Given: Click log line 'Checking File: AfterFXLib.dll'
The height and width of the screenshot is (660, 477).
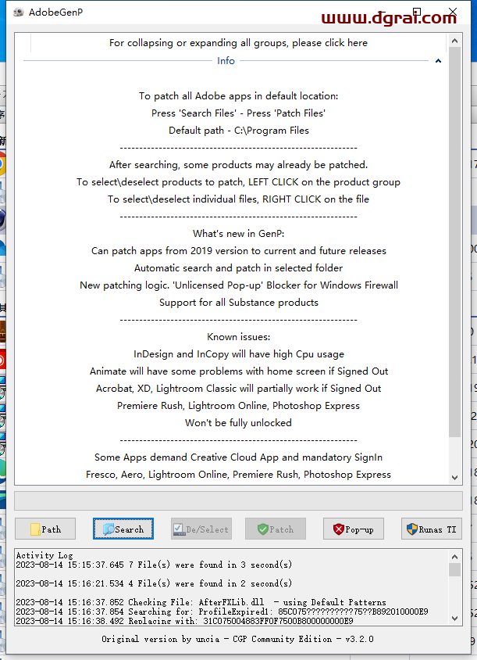Looking at the screenshot, I should (x=201, y=602).
